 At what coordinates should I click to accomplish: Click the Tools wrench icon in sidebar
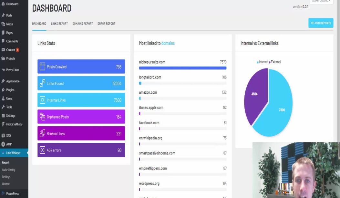click(x=3, y=107)
